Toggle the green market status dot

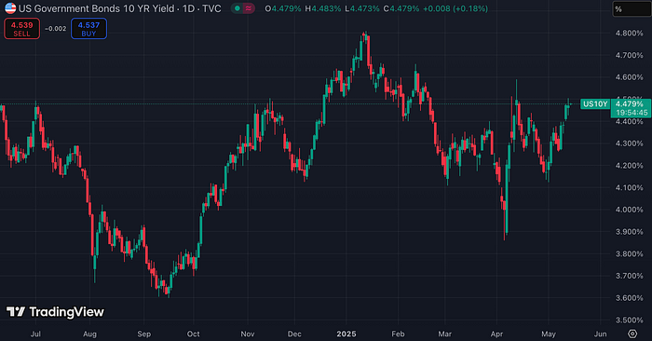click(237, 8)
